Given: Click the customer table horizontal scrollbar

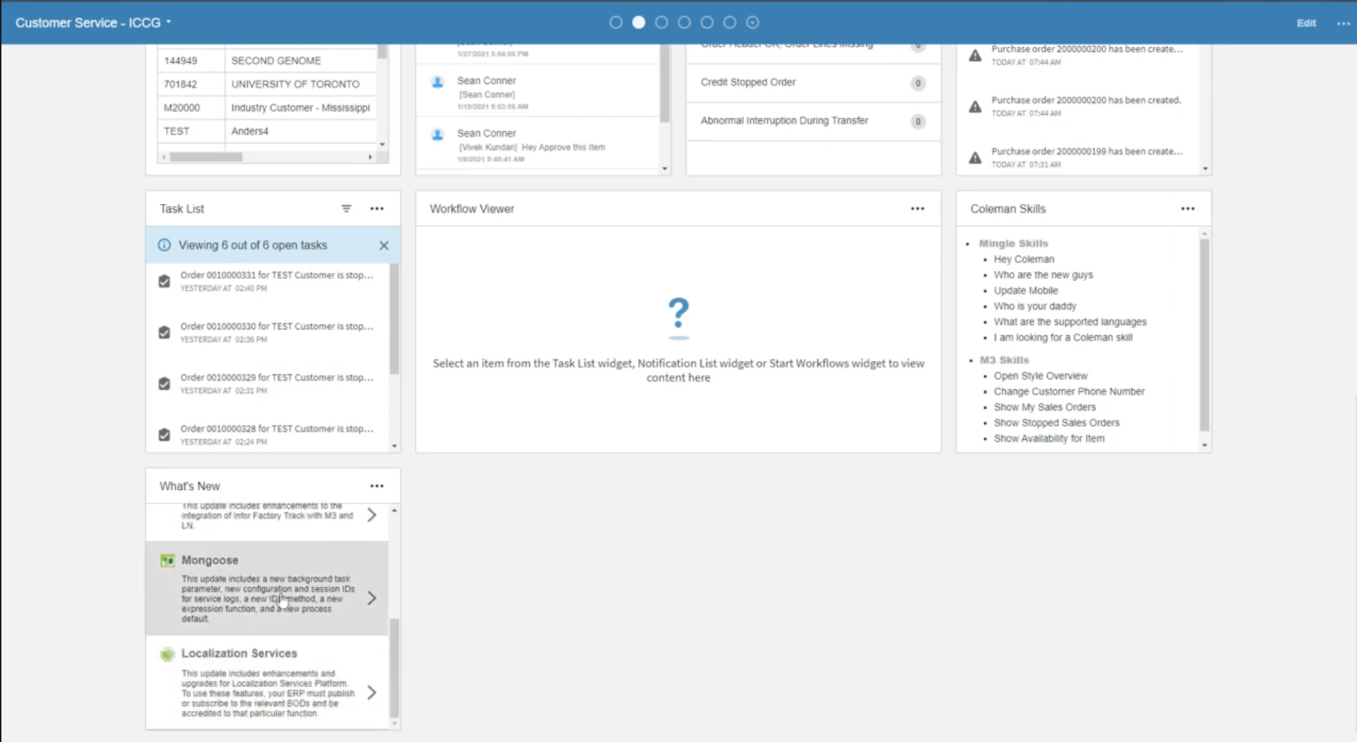Looking at the screenshot, I should (206, 157).
